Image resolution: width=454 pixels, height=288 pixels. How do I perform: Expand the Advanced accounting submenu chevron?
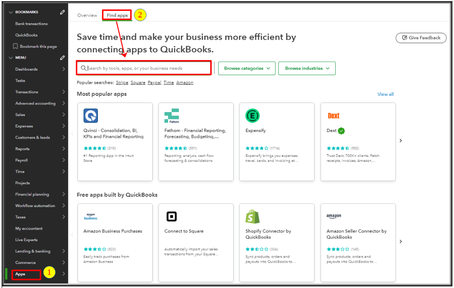tap(63, 103)
